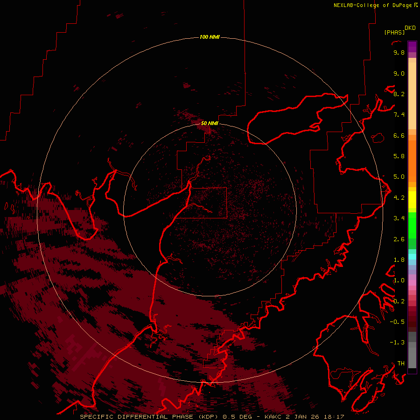
Task: Click the 5.8 value on the color scale
Action: click(x=399, y=156)
